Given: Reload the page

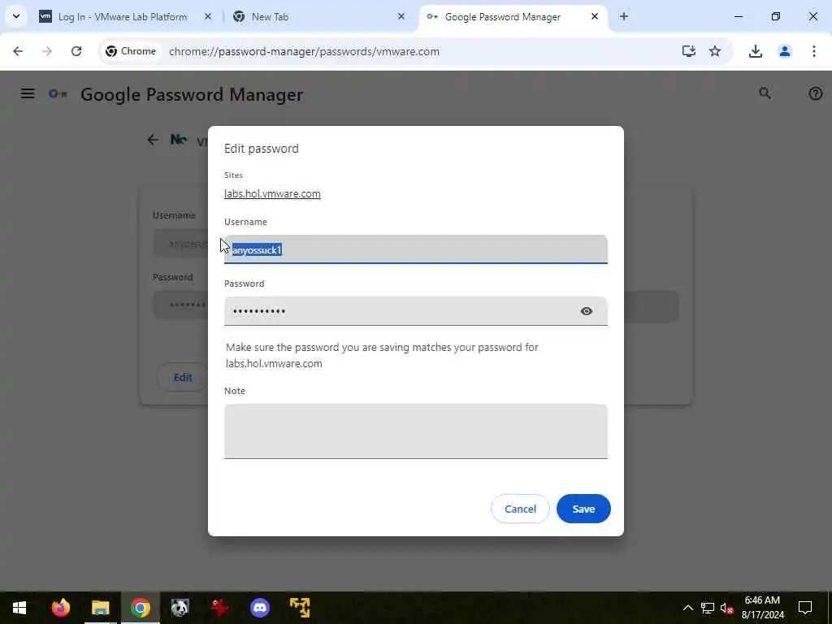Looking at the screenshot, I should pos(76,51).
